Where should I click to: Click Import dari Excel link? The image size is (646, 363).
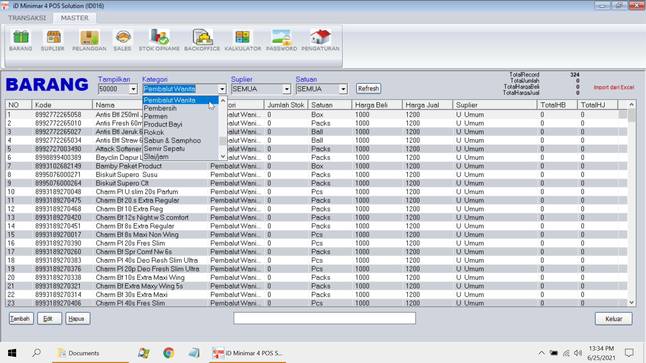(614, 87)
